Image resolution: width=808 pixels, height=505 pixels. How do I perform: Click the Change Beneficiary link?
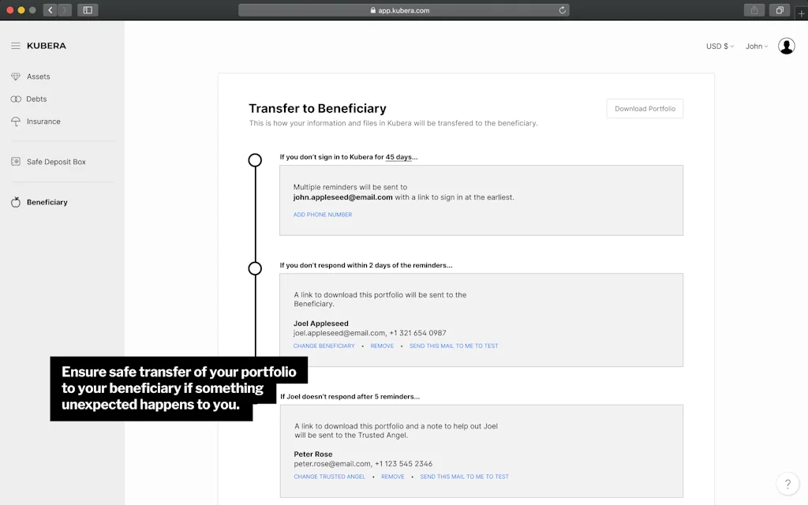pyautogui.click(x=324, y=346)
